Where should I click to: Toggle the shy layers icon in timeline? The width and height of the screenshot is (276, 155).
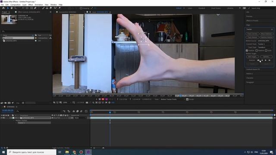74,111
